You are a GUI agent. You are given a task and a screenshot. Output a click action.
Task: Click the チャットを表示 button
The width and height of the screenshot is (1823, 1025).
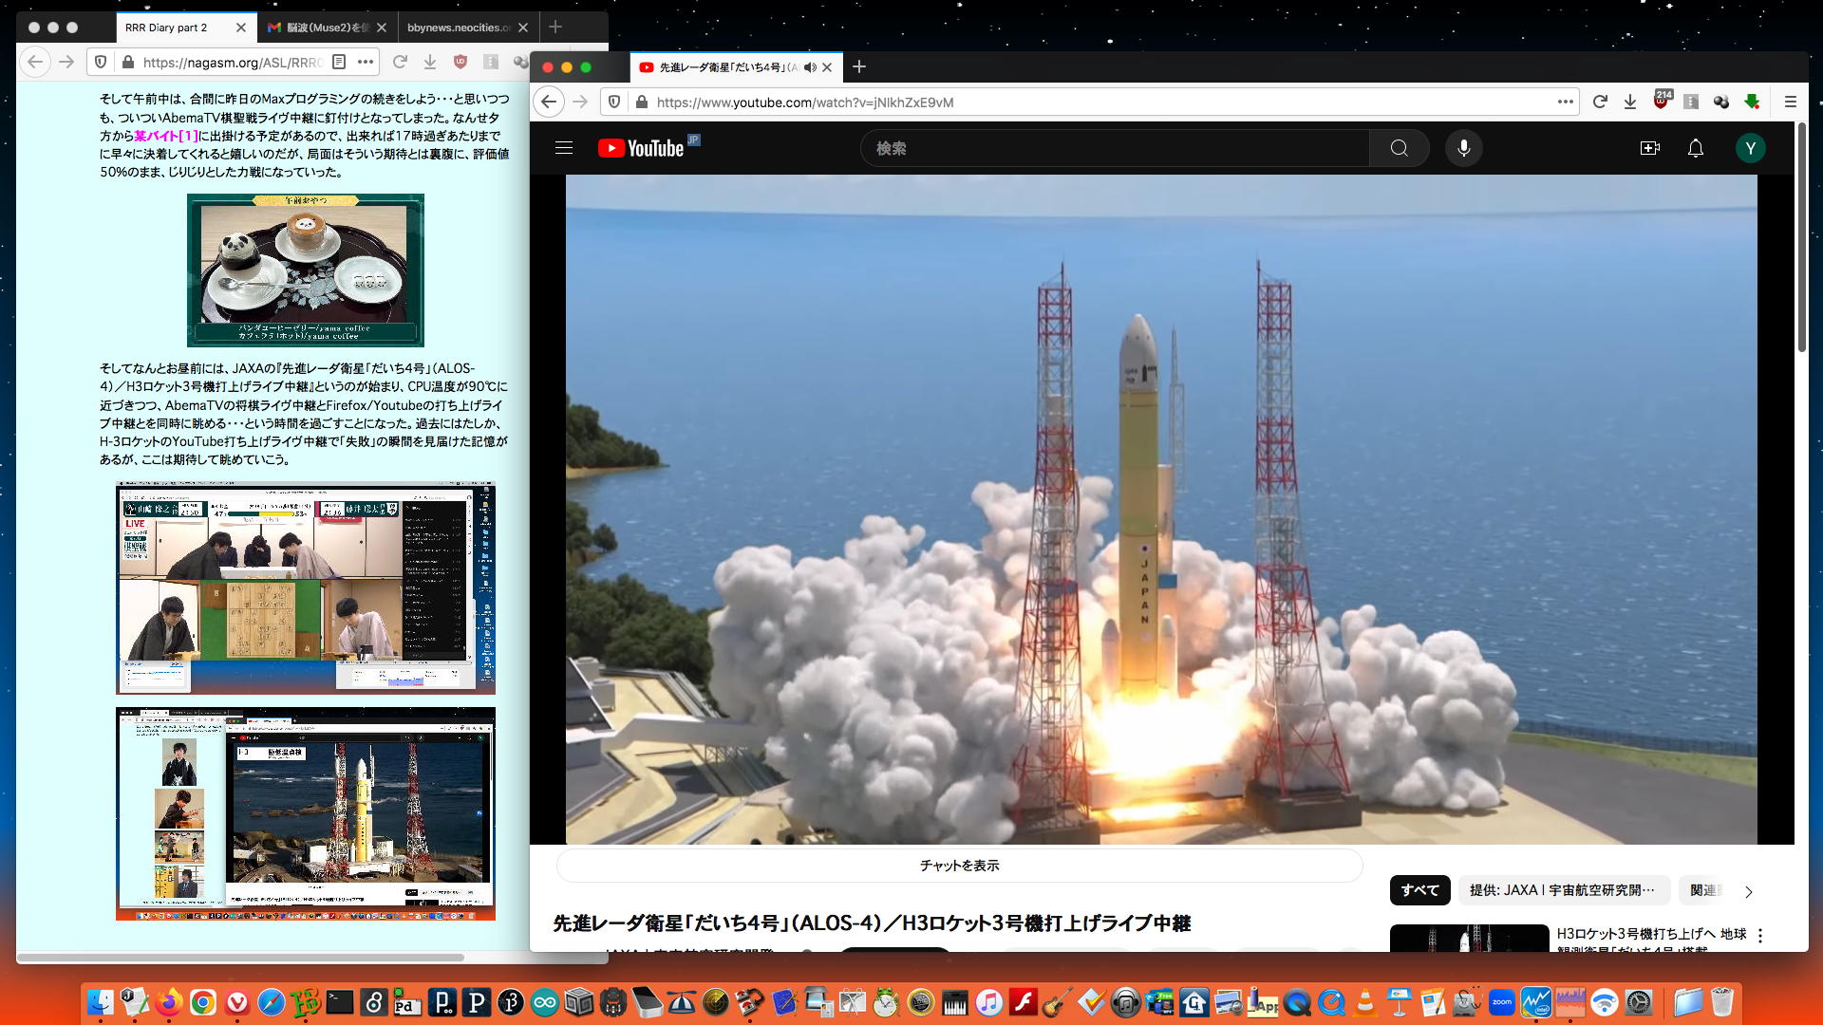pos(959,866)
